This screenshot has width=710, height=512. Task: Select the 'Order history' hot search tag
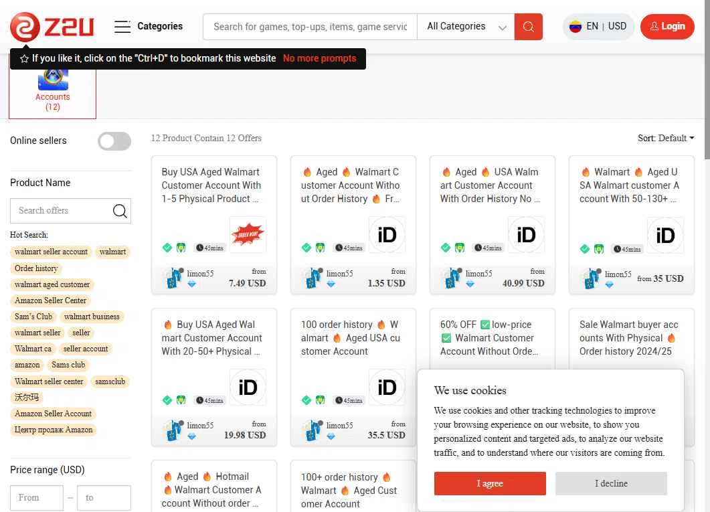(36, 268)
